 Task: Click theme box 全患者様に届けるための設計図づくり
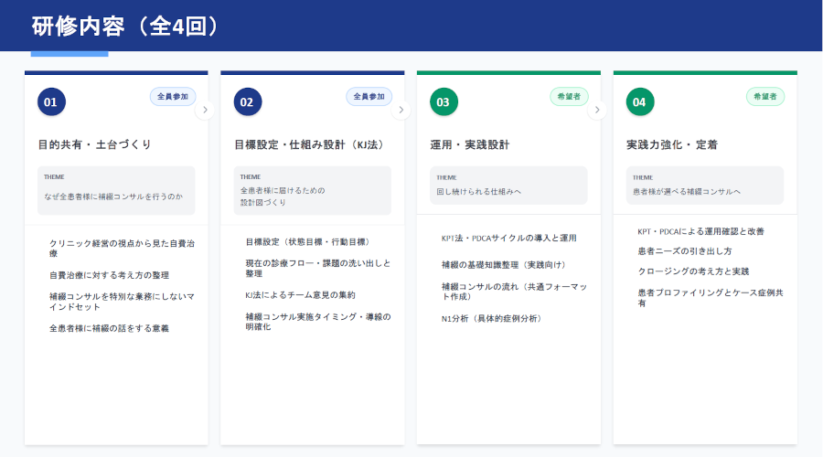tap(313, 190)
